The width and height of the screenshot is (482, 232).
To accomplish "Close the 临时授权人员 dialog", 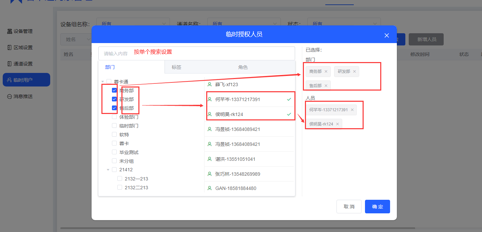I will point(386,35).
